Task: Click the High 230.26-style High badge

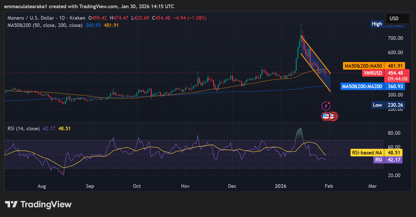Action: 377,24
